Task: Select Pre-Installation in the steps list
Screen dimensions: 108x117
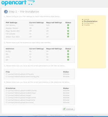Action: [x=90, y=21]
